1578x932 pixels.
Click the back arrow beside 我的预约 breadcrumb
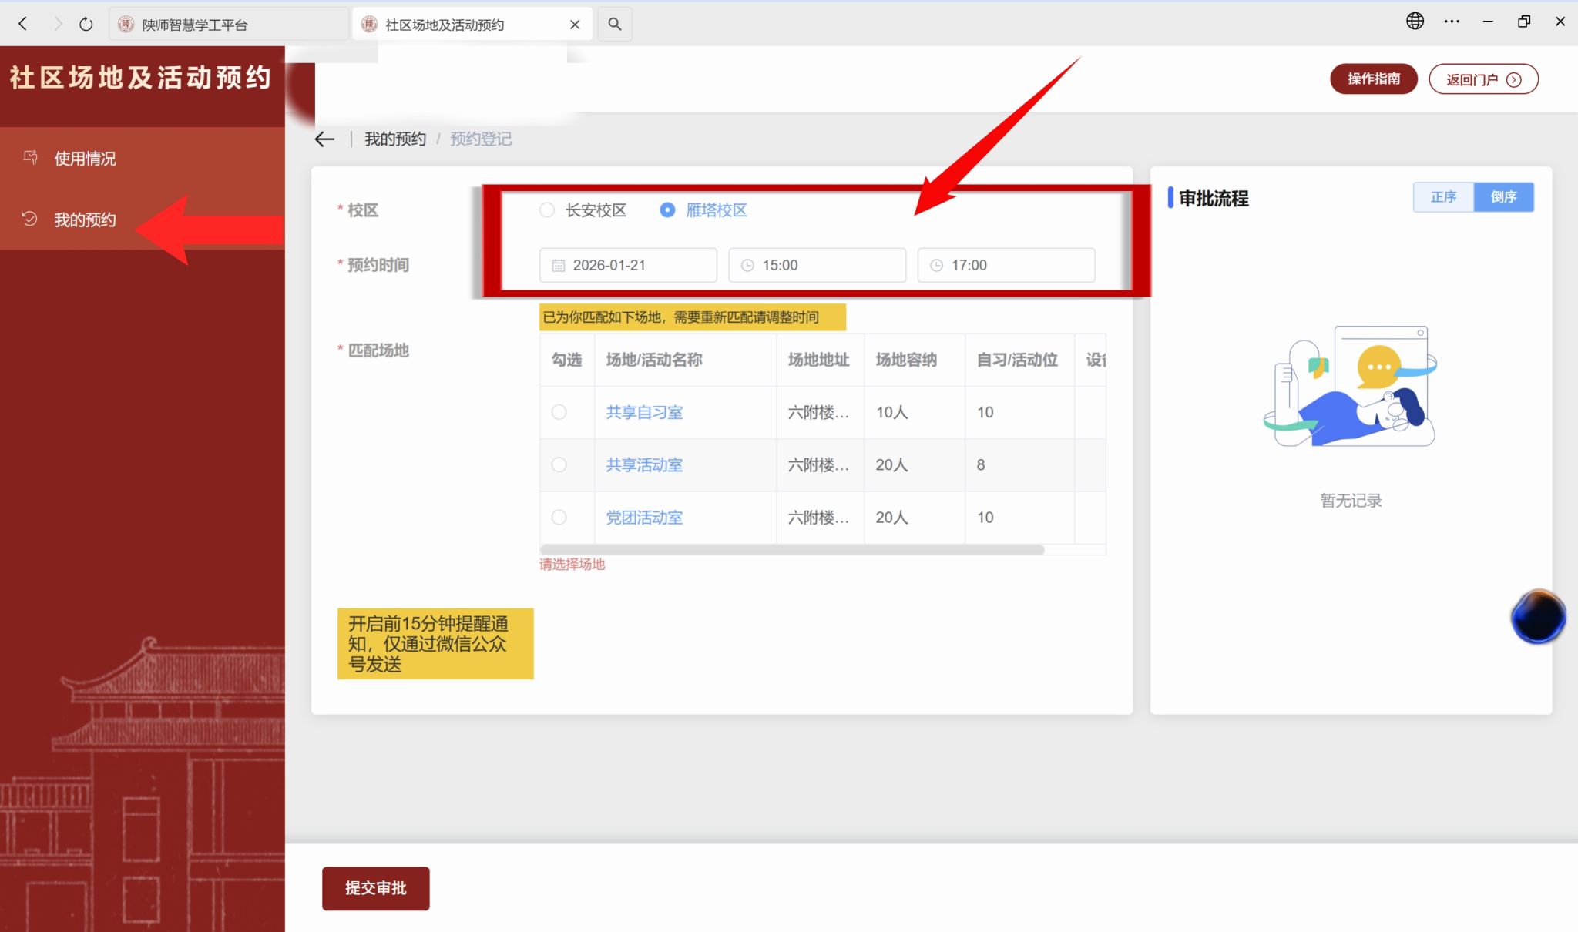(324, 139)
